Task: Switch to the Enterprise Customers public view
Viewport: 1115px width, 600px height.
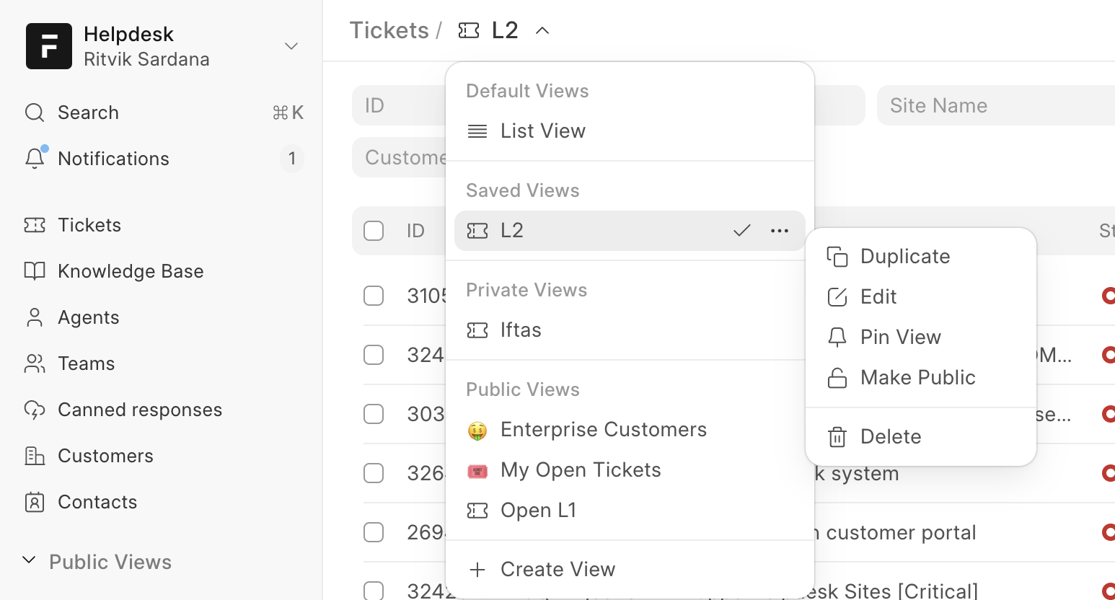Action: [603, 430]
